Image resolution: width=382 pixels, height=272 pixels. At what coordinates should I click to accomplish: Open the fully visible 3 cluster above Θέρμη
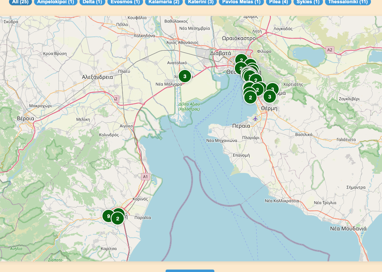click(x=269, y=97)
